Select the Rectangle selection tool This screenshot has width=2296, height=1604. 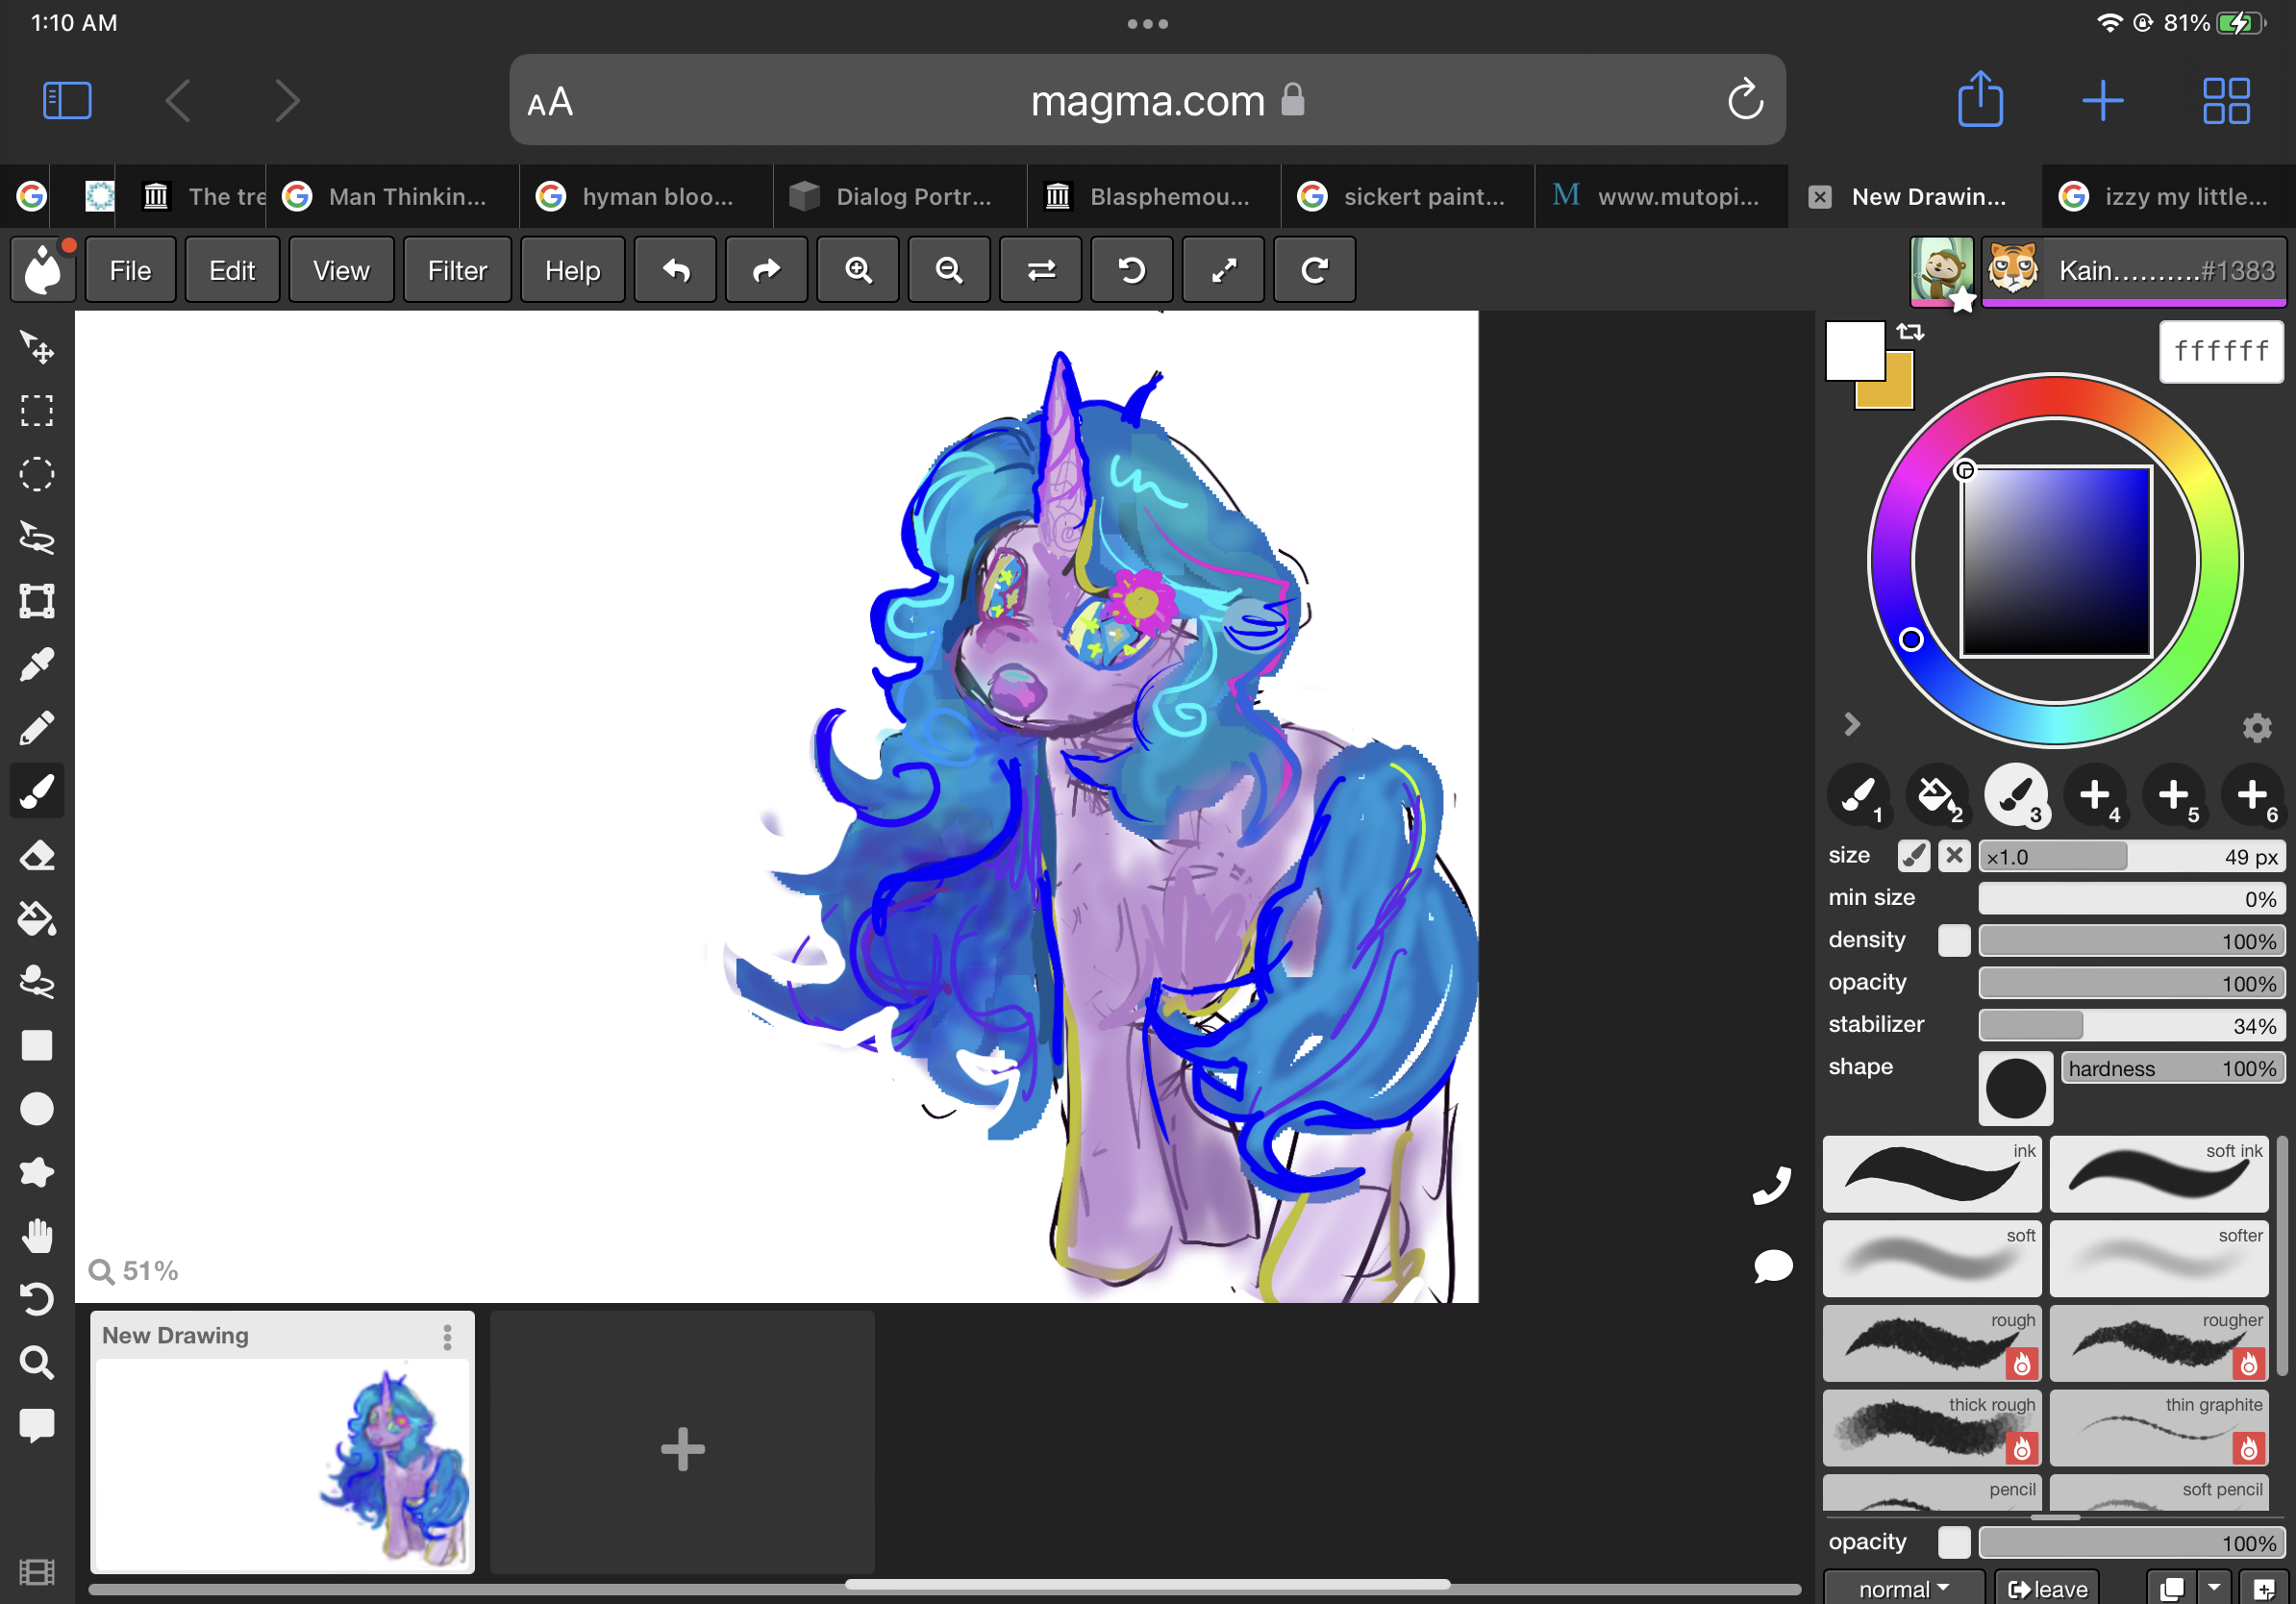[37, 411]
